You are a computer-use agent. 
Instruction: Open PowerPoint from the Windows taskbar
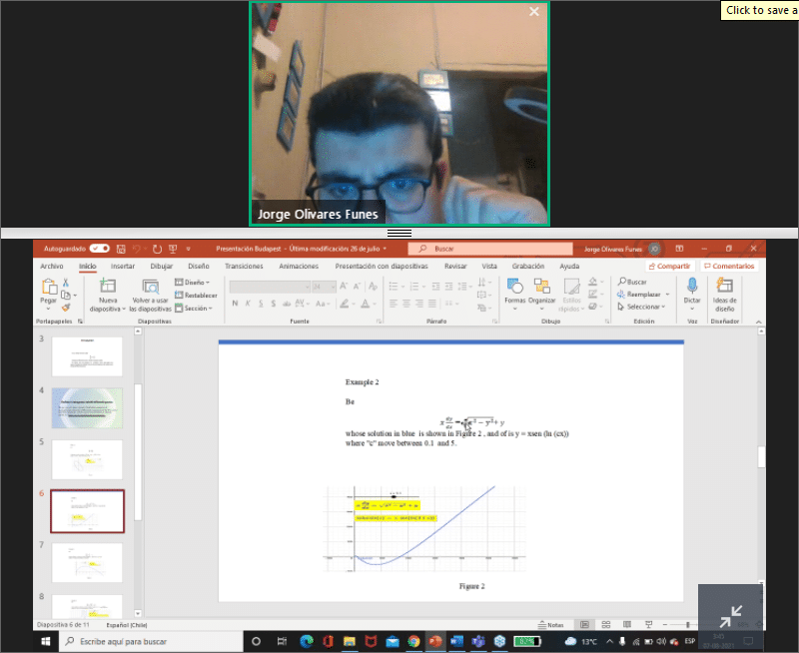tap(435, 641)
